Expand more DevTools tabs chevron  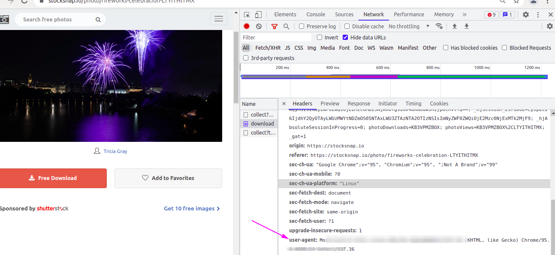pos(465,15)
